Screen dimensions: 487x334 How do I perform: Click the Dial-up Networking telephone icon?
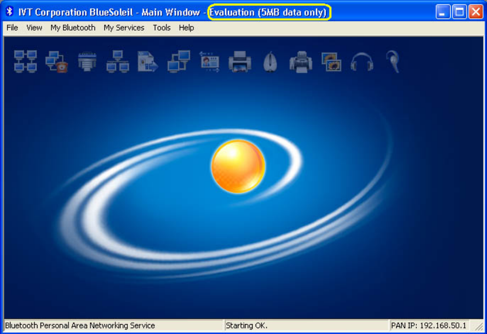pyautogui.click(x=56, y=62)
